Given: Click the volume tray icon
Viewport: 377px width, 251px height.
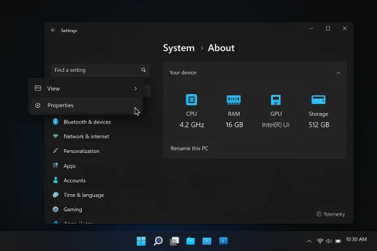Looking at the screenshot, I should pyautogui.click(x=329, y=241).
